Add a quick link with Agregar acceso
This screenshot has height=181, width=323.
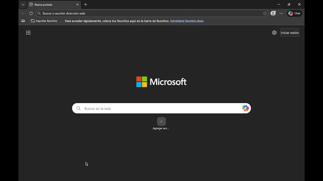161,123
